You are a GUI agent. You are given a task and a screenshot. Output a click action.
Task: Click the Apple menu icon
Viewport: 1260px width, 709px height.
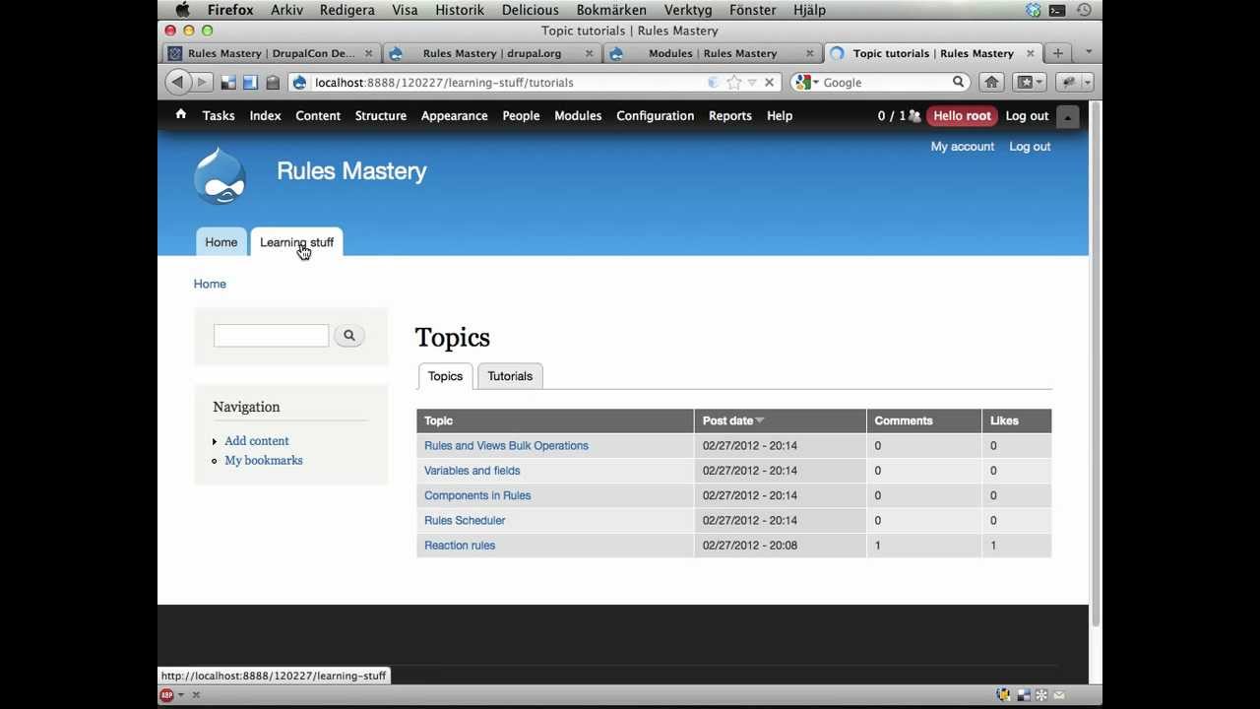click(x=182, y=10)
